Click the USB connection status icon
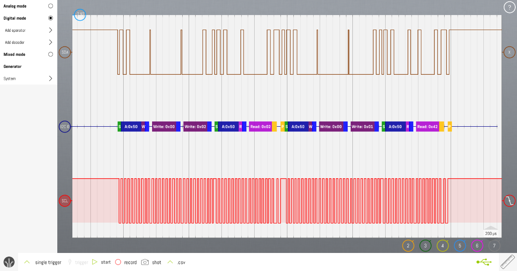 coord(484,262)
